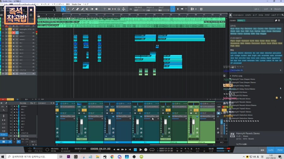Click the Stop button in transport

(135, 150)
